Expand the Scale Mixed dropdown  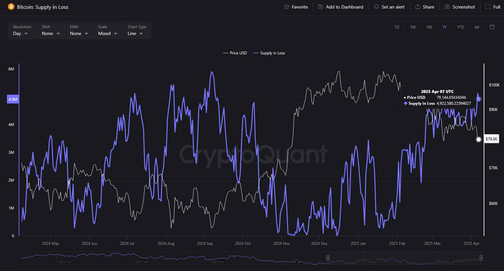click(108, 33)
